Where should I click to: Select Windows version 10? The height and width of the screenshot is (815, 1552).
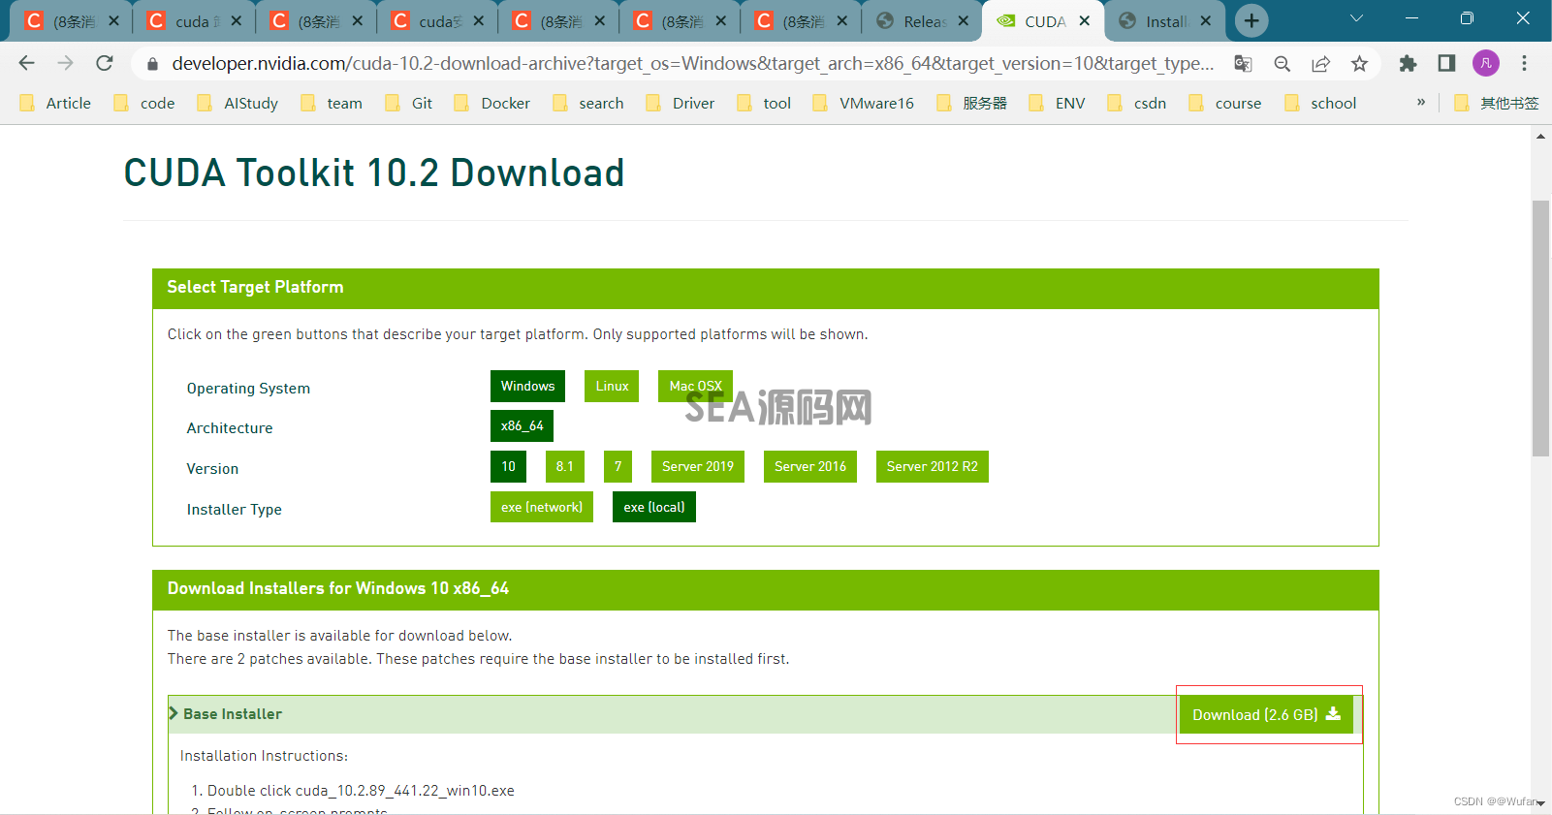(x=508, y=466)
